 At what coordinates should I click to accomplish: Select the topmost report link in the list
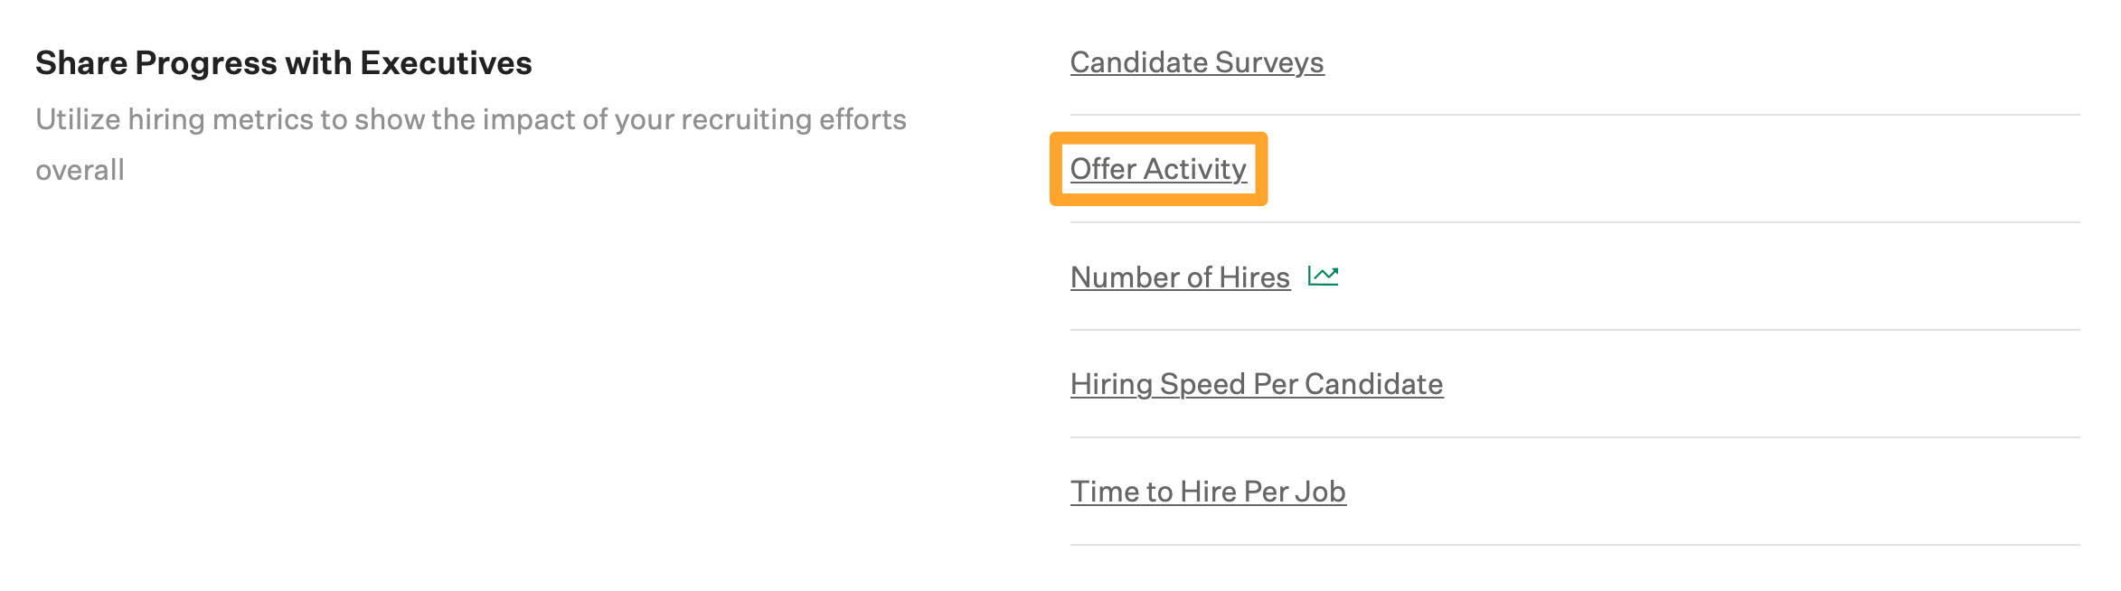pos(1196,62)
